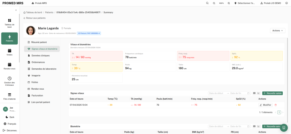Delete the vital signs entry with trash icon

tap(275, 105)
